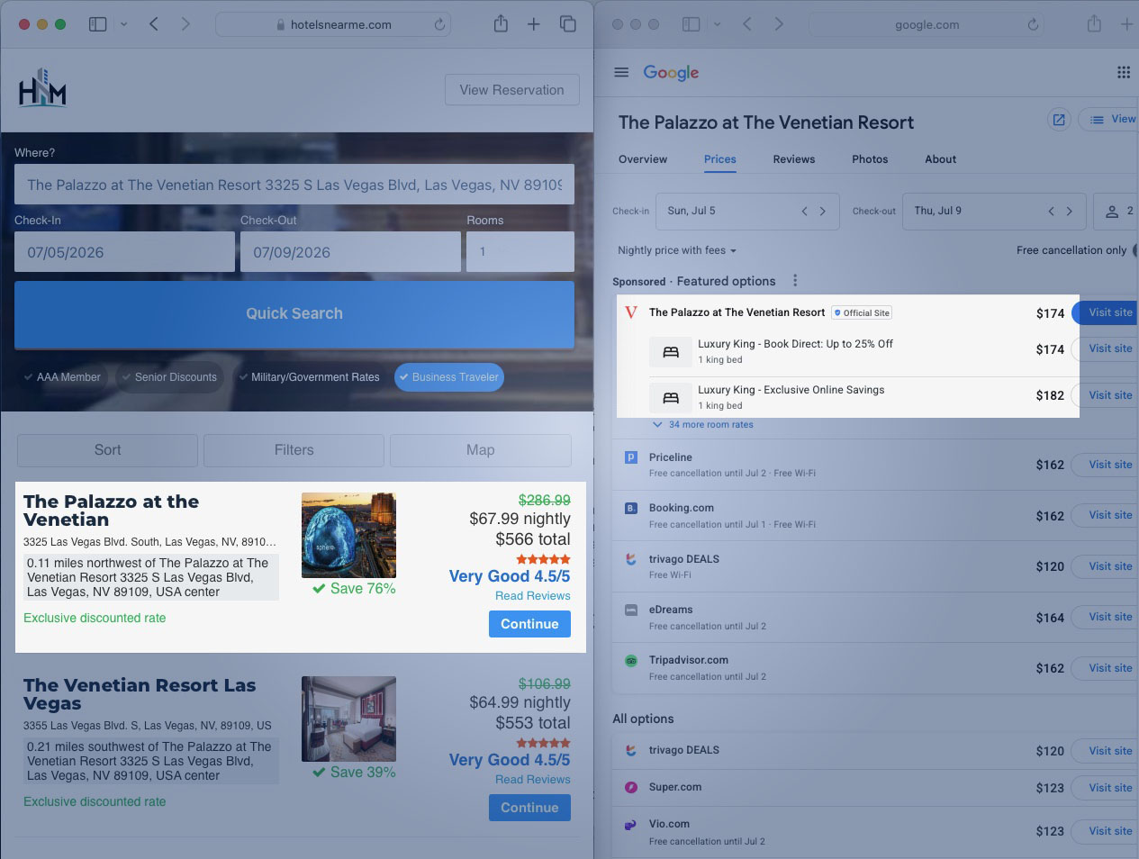Screen dimensions: 1139x859
Task: Open Share menu in Google window
Action: [x=1094, y=24]
